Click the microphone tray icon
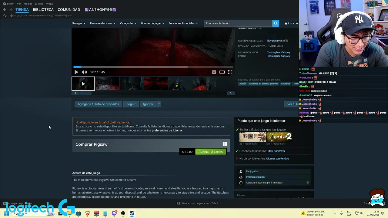Screen dimensions: 388x218 point(342,213)
